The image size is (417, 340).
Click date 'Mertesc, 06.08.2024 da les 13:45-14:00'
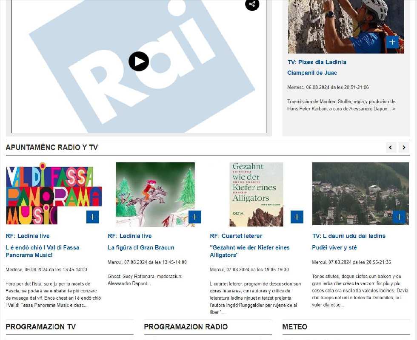point(46,269)
